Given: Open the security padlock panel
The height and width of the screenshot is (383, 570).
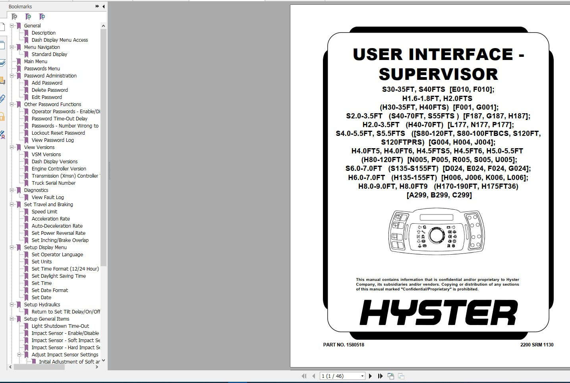Looking at the screenshot, I should pos(2,117).
